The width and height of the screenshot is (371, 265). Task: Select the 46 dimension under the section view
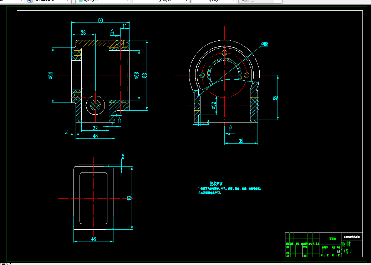95,136
